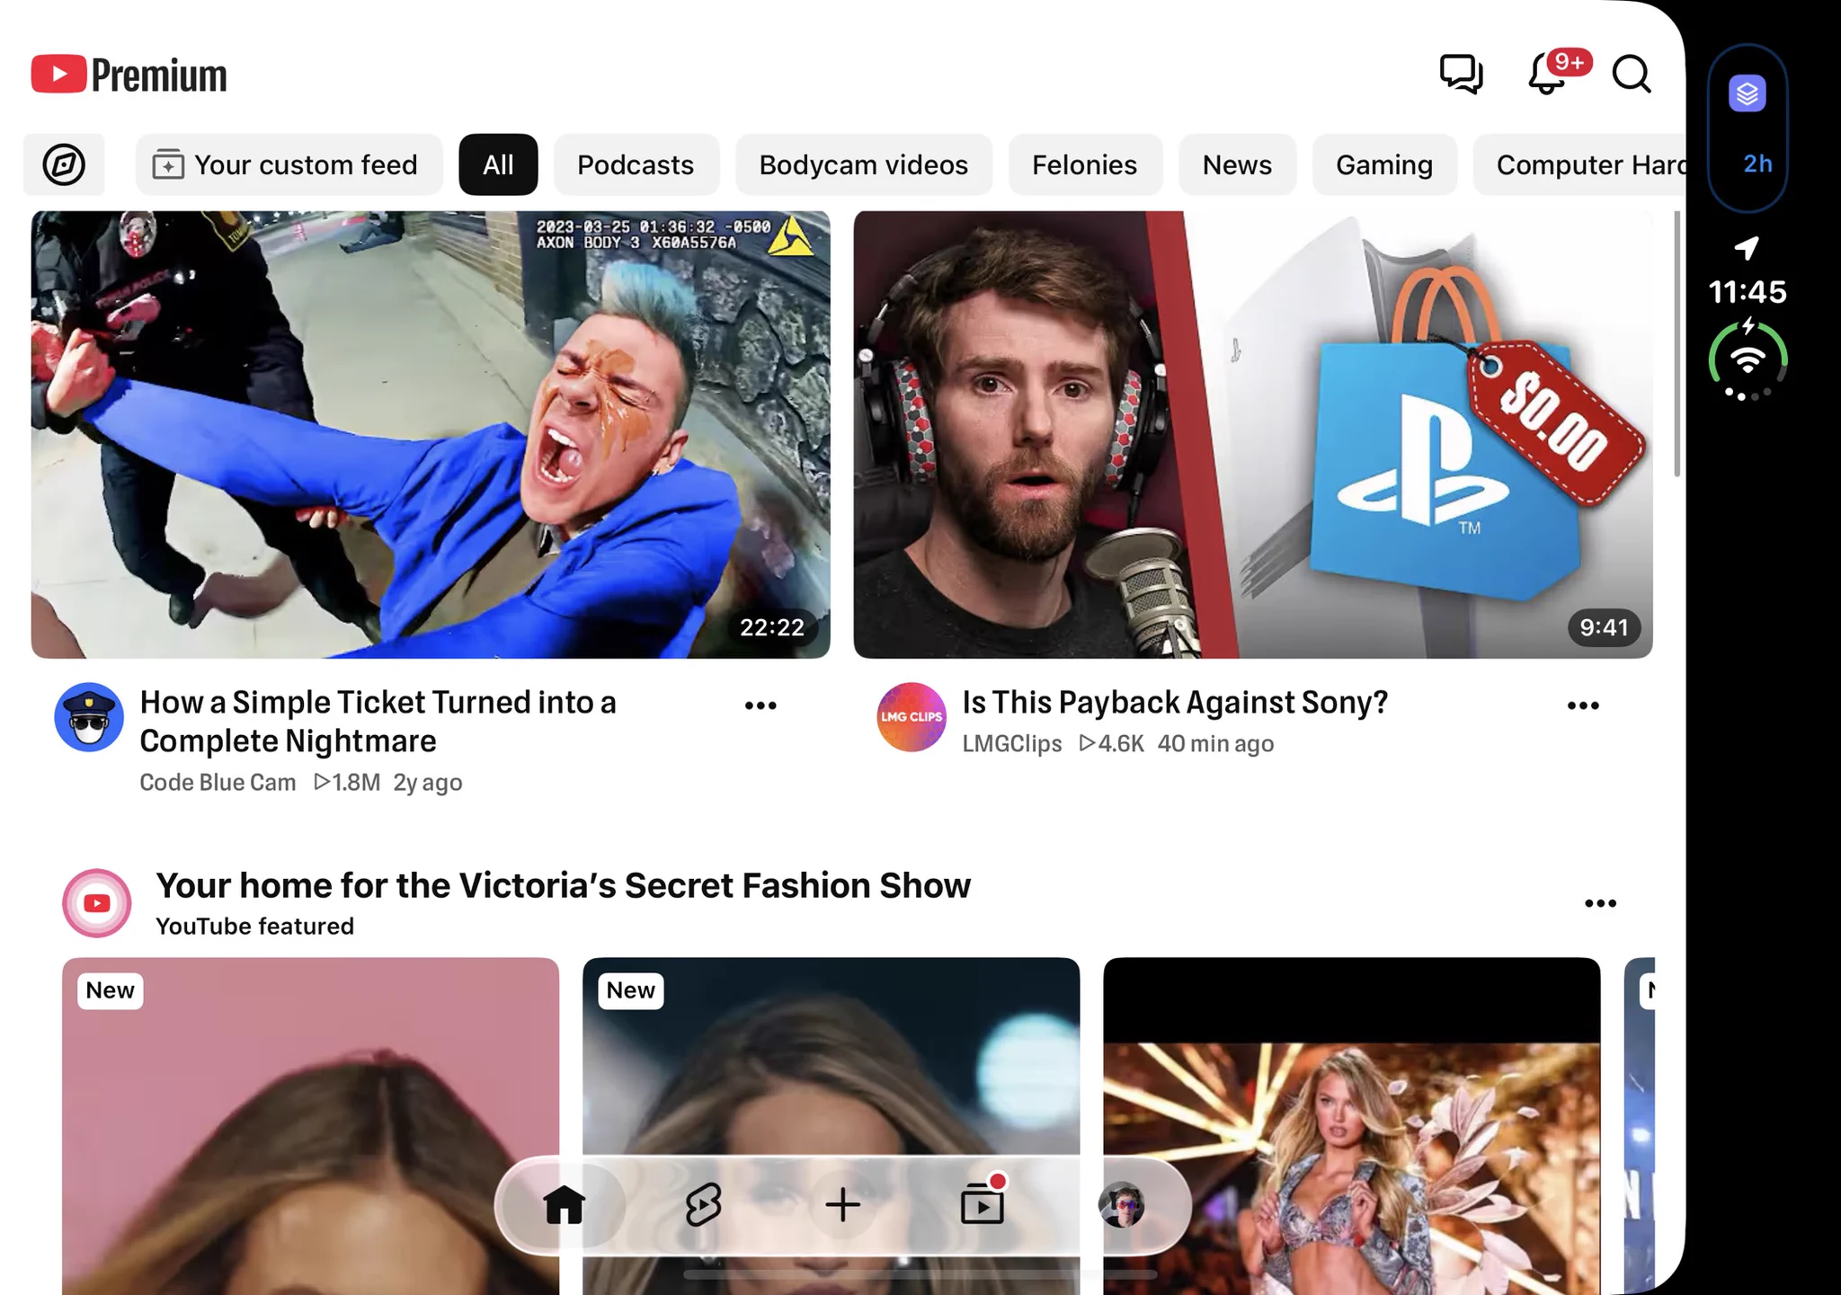Open profile avatar in bottom bar
Image resolution: width=1841 pixels, height=1295 pixels.
1121,1204
